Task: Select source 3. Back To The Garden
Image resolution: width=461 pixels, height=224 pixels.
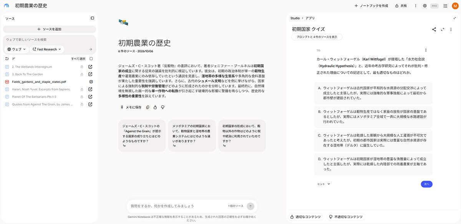Action: click(27, 74)
